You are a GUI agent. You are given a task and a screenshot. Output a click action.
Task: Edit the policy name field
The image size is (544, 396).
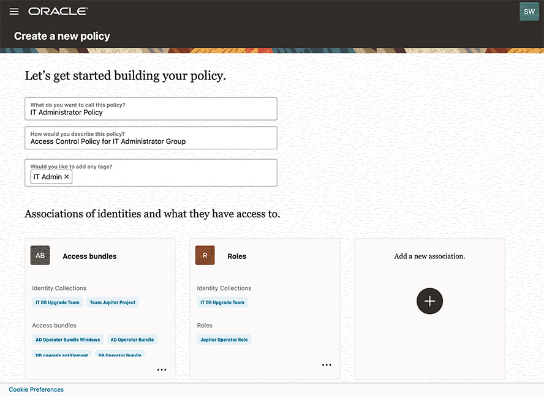[x=151, y=113]
